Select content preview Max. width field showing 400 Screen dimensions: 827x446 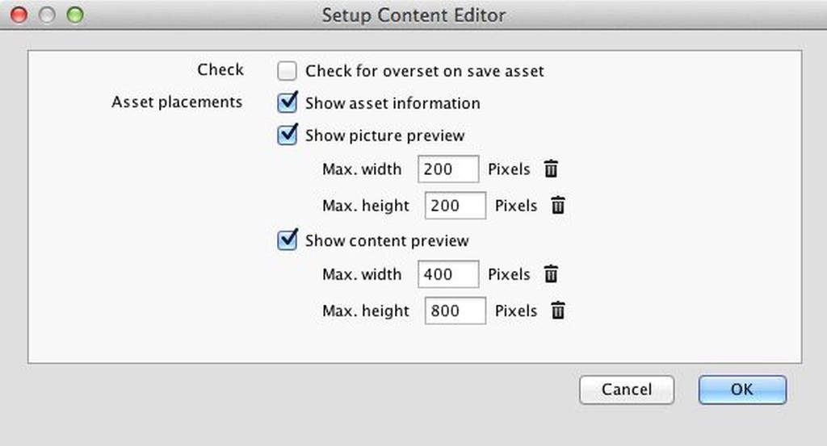[448, 274]
